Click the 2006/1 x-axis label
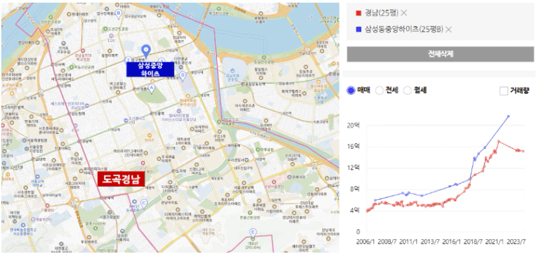The height and width of the screenshot is (254, 539). pyautogui.click(x=365, y=241)
